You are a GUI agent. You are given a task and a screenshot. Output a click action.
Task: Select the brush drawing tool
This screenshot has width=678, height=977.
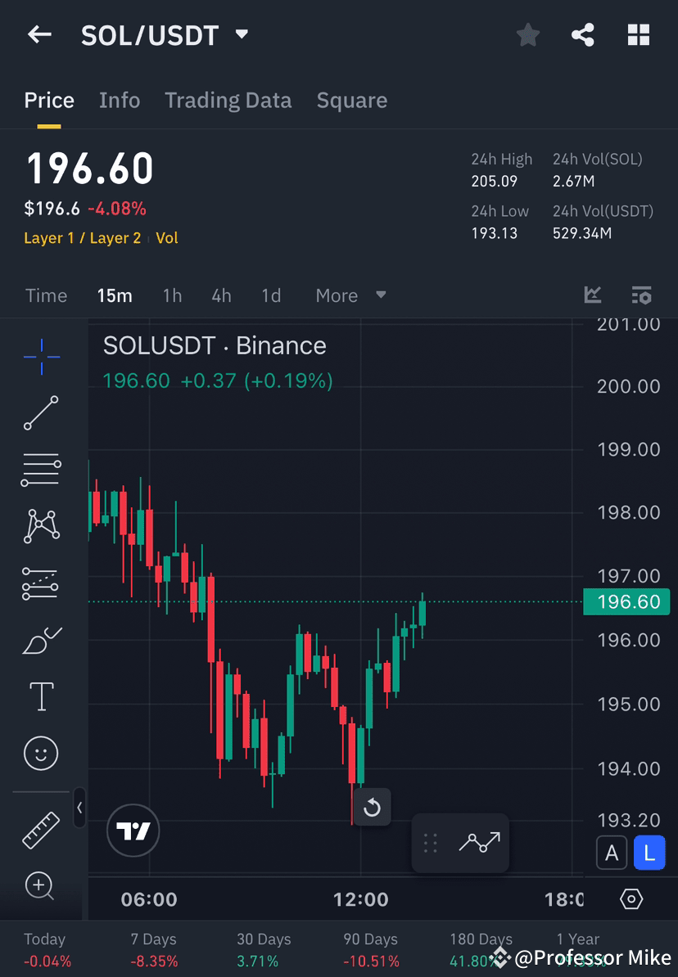pos(41,640)
